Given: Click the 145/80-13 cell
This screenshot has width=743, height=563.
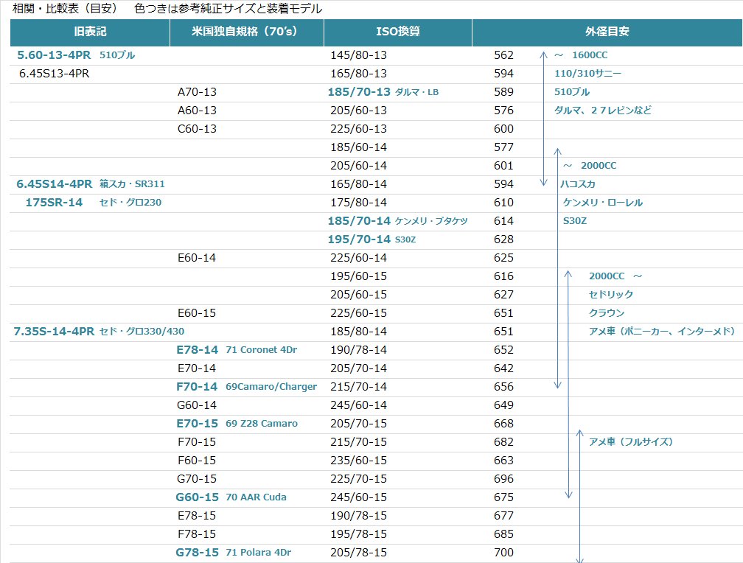Looking at the screenshot, I should coord(359,55).
